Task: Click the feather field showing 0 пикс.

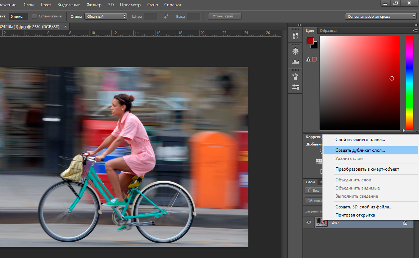Action: 18,16
